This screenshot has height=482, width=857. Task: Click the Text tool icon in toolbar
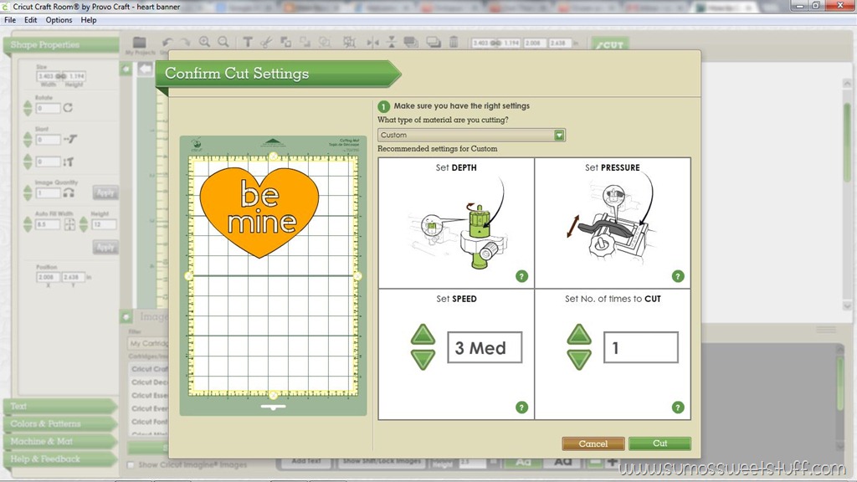tap(248, 42)
